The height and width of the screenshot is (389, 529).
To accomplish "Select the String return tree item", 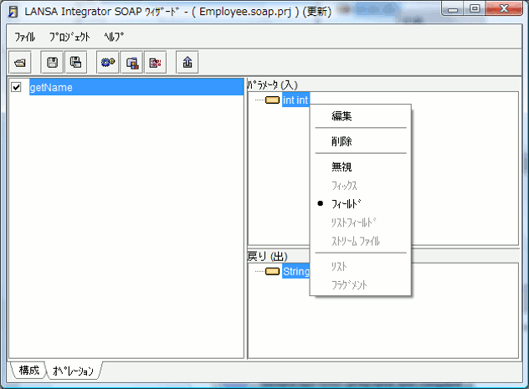I will [295, 271].
